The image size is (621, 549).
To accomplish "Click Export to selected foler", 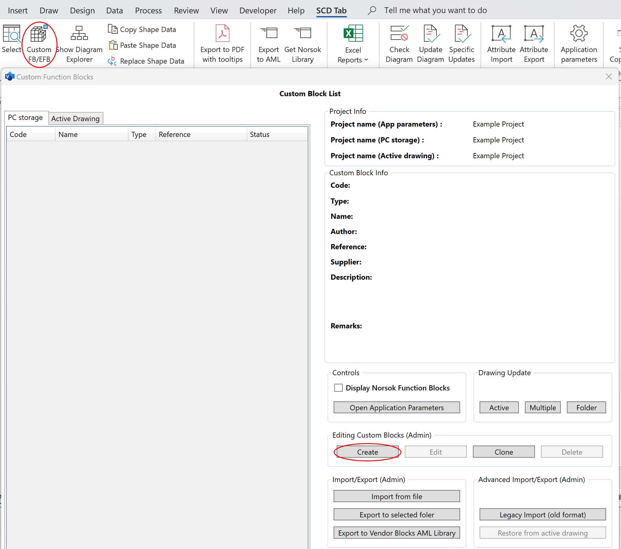I will [x=397, y=515].
